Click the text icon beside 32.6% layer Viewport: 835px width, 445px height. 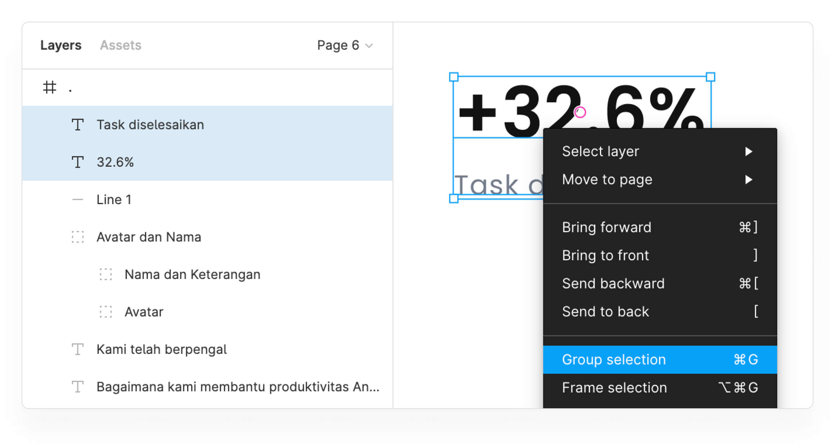78,162
